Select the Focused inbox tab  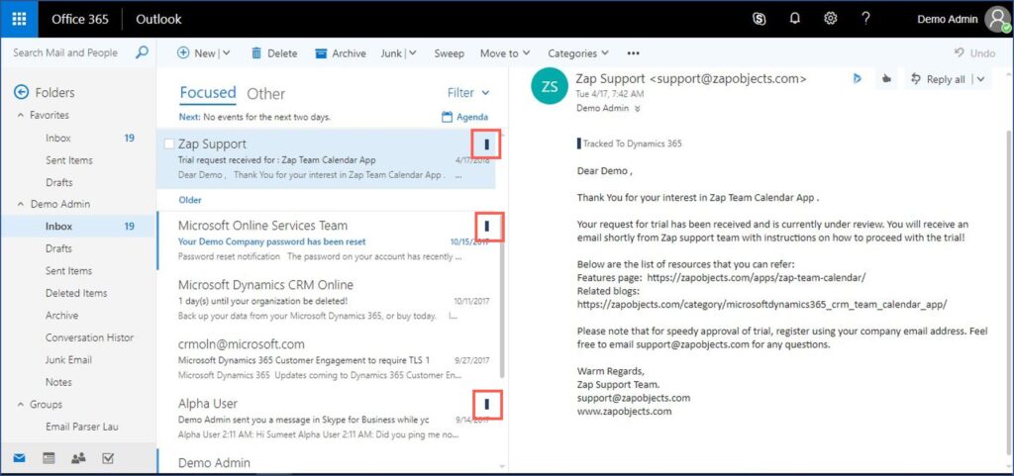(208, 93)
